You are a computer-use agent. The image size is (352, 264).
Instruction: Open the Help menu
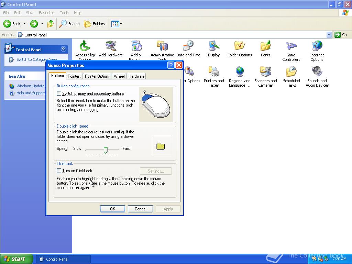click(x=77, y=13)
